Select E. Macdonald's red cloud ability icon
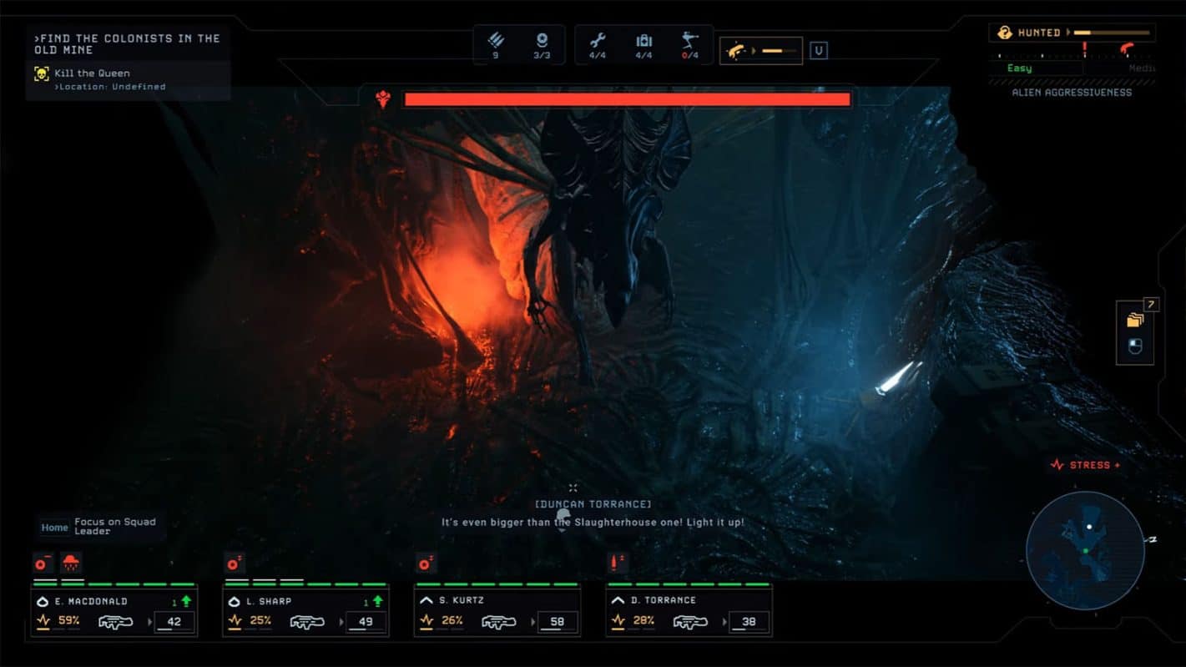The height and width of the screenshot is (667, 1186). (x=71, y=563)
